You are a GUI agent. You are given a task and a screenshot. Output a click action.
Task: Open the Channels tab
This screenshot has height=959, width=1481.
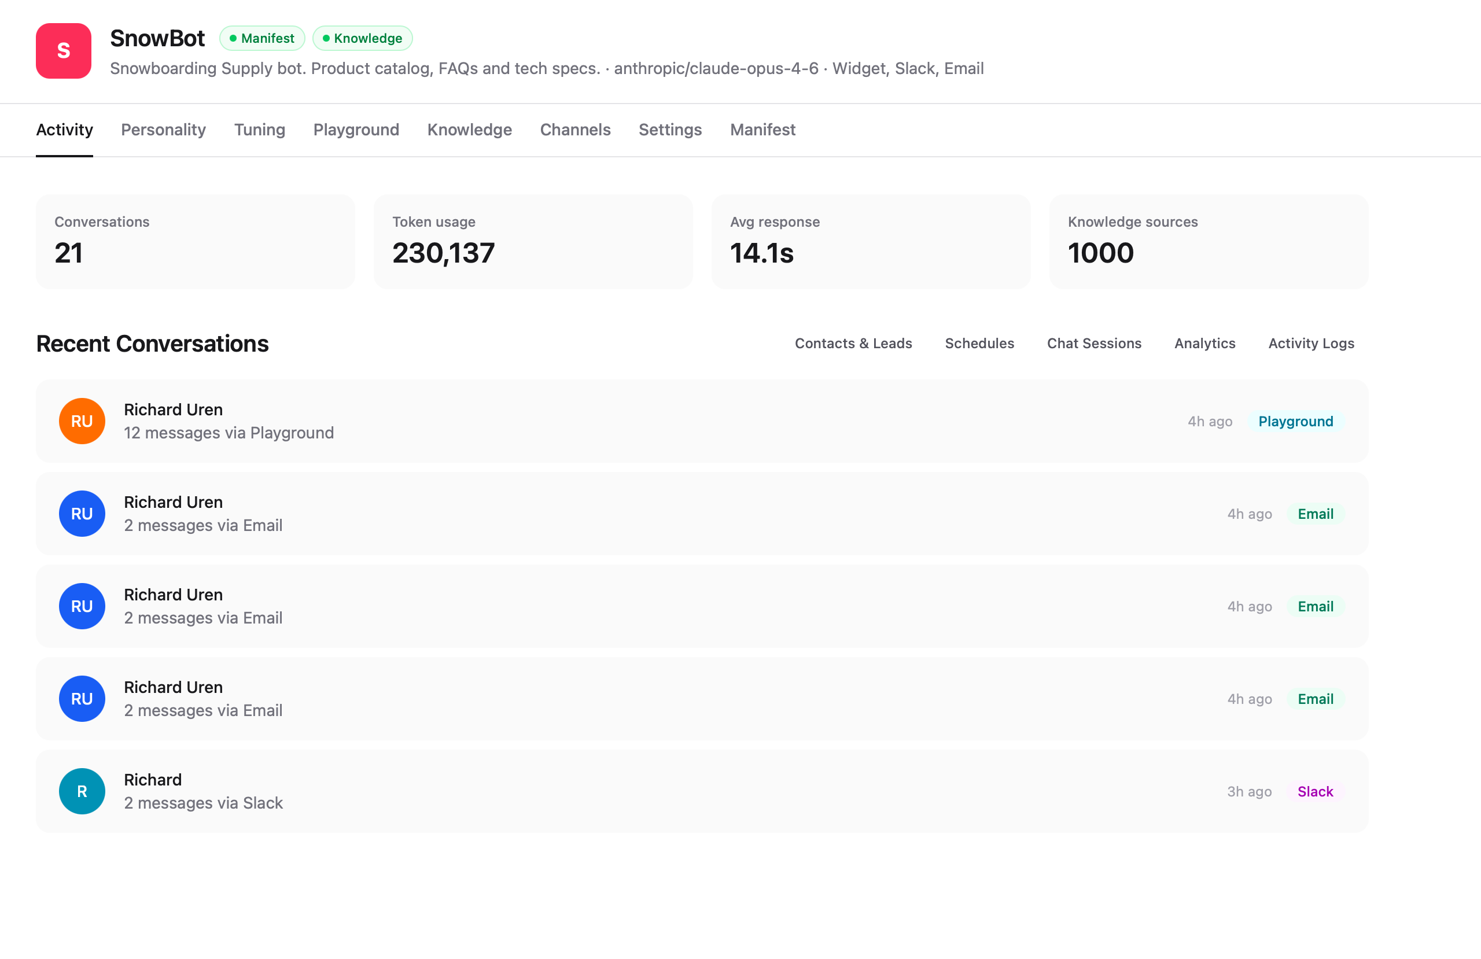[575, 130]
